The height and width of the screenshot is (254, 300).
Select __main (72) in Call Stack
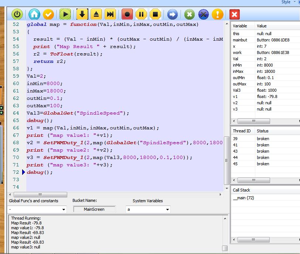click(x=243, y=198)
